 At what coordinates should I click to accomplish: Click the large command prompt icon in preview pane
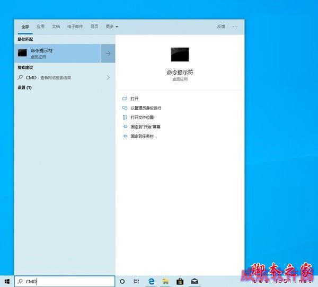pyautogui.click(x=180, y=55)
